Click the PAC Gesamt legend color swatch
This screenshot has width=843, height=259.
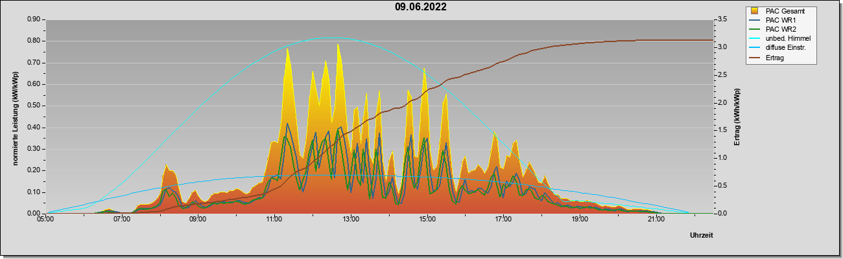(x=755, y=11)
